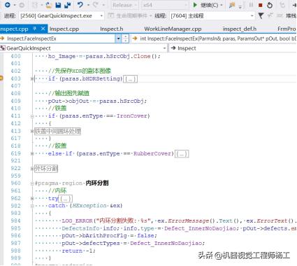Click the stepper beside Inspect.FaceInspectEx dropdown

[x=126, y=38]
